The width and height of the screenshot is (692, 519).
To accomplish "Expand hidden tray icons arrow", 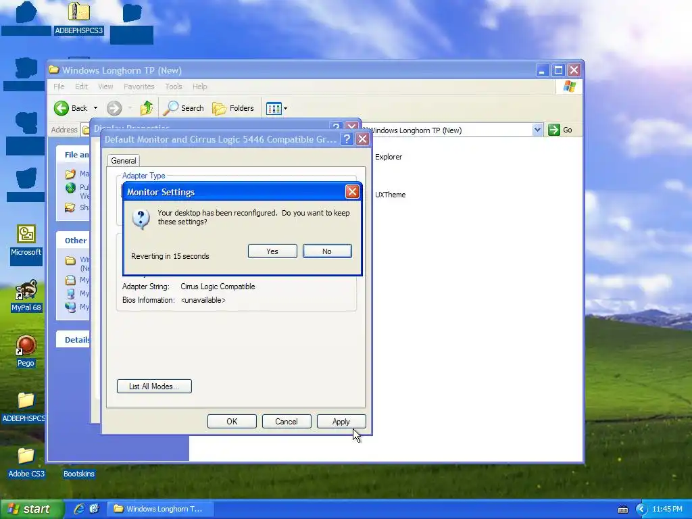I will click(x=641, y=510).
